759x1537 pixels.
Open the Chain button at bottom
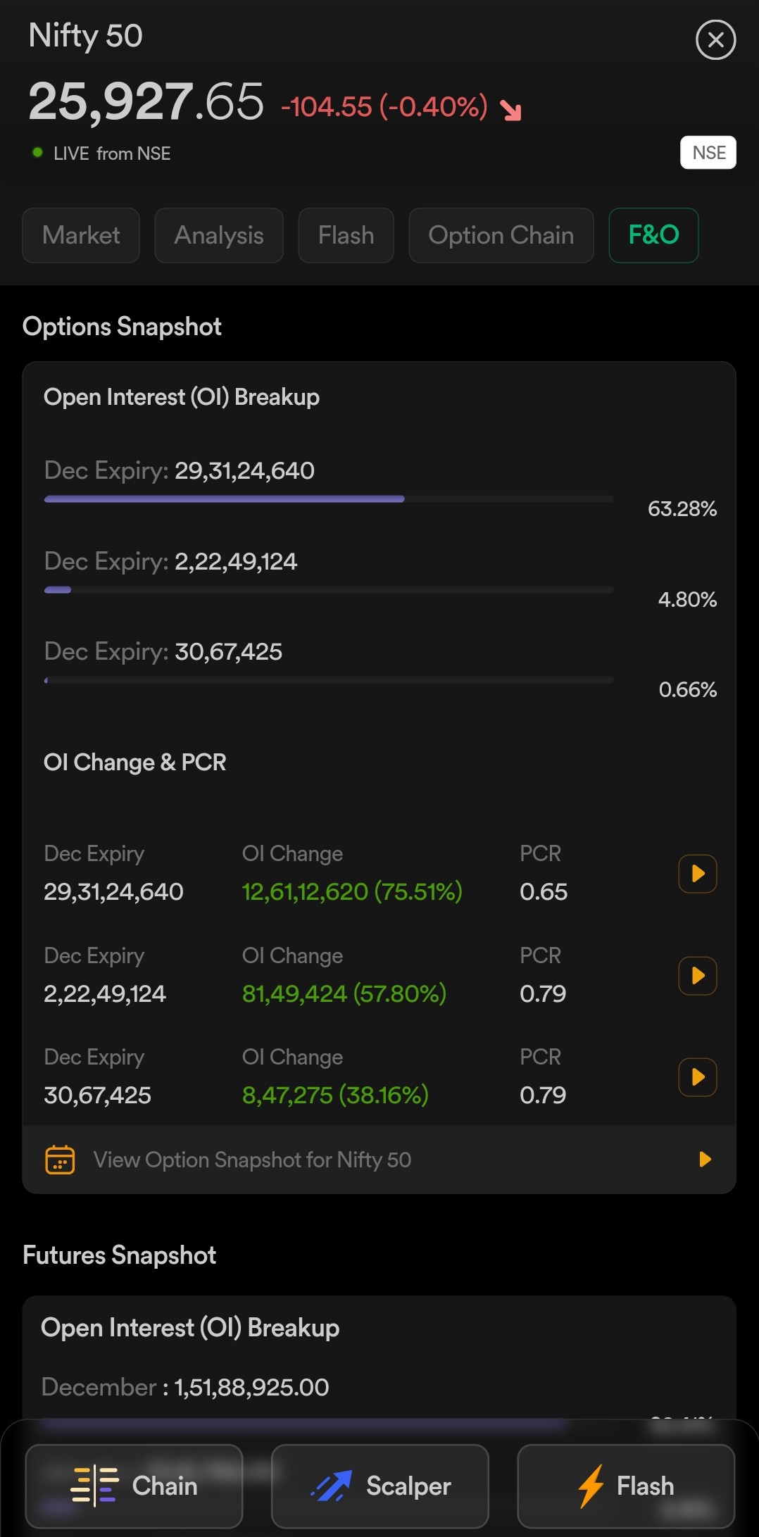coord(134,1486)
